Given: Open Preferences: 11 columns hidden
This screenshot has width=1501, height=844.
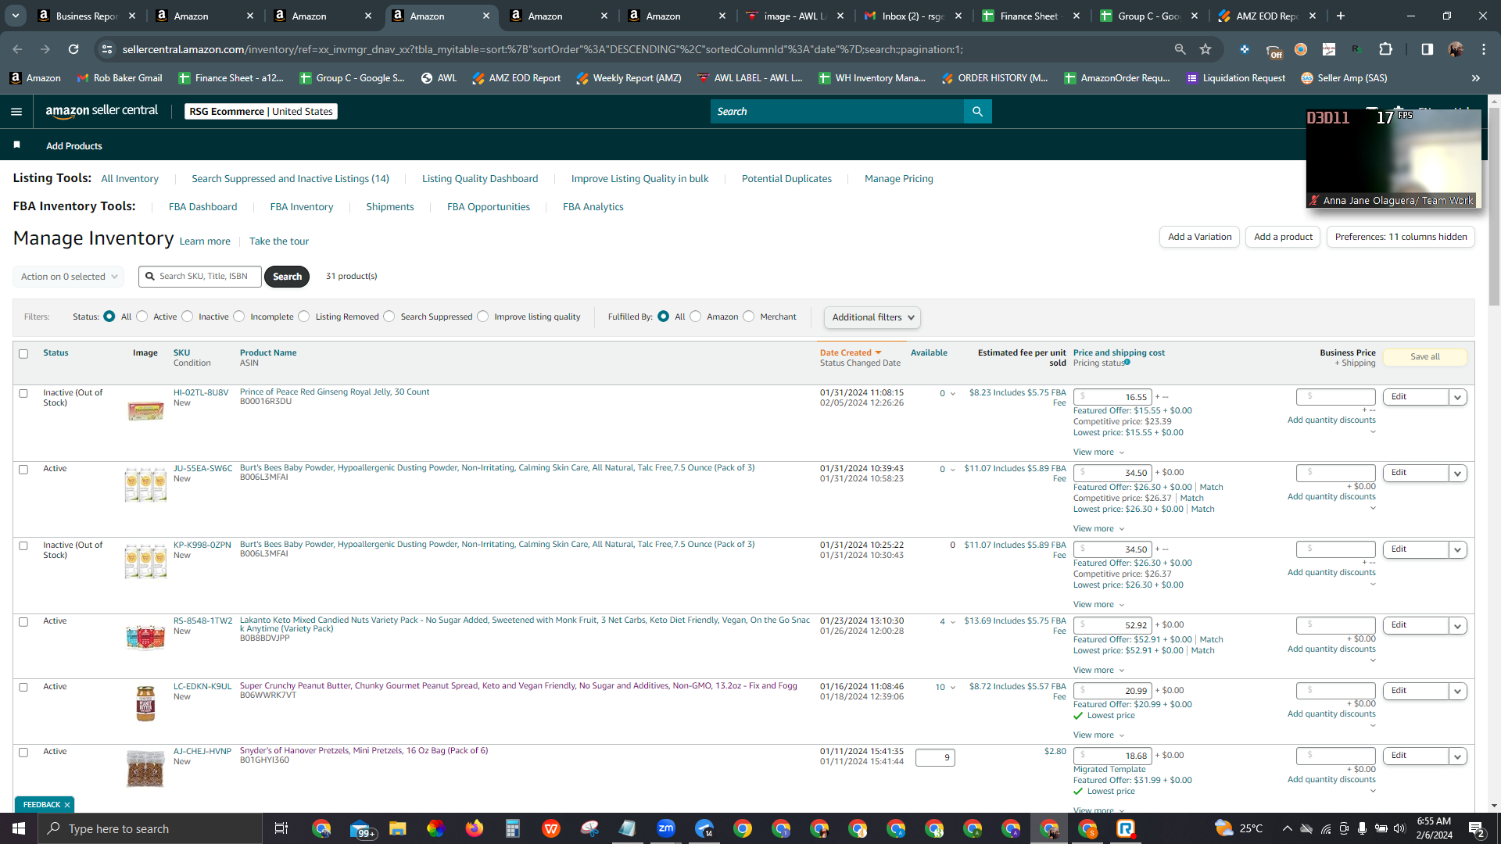Looking at the screenshot, I should click(1401, 237).
